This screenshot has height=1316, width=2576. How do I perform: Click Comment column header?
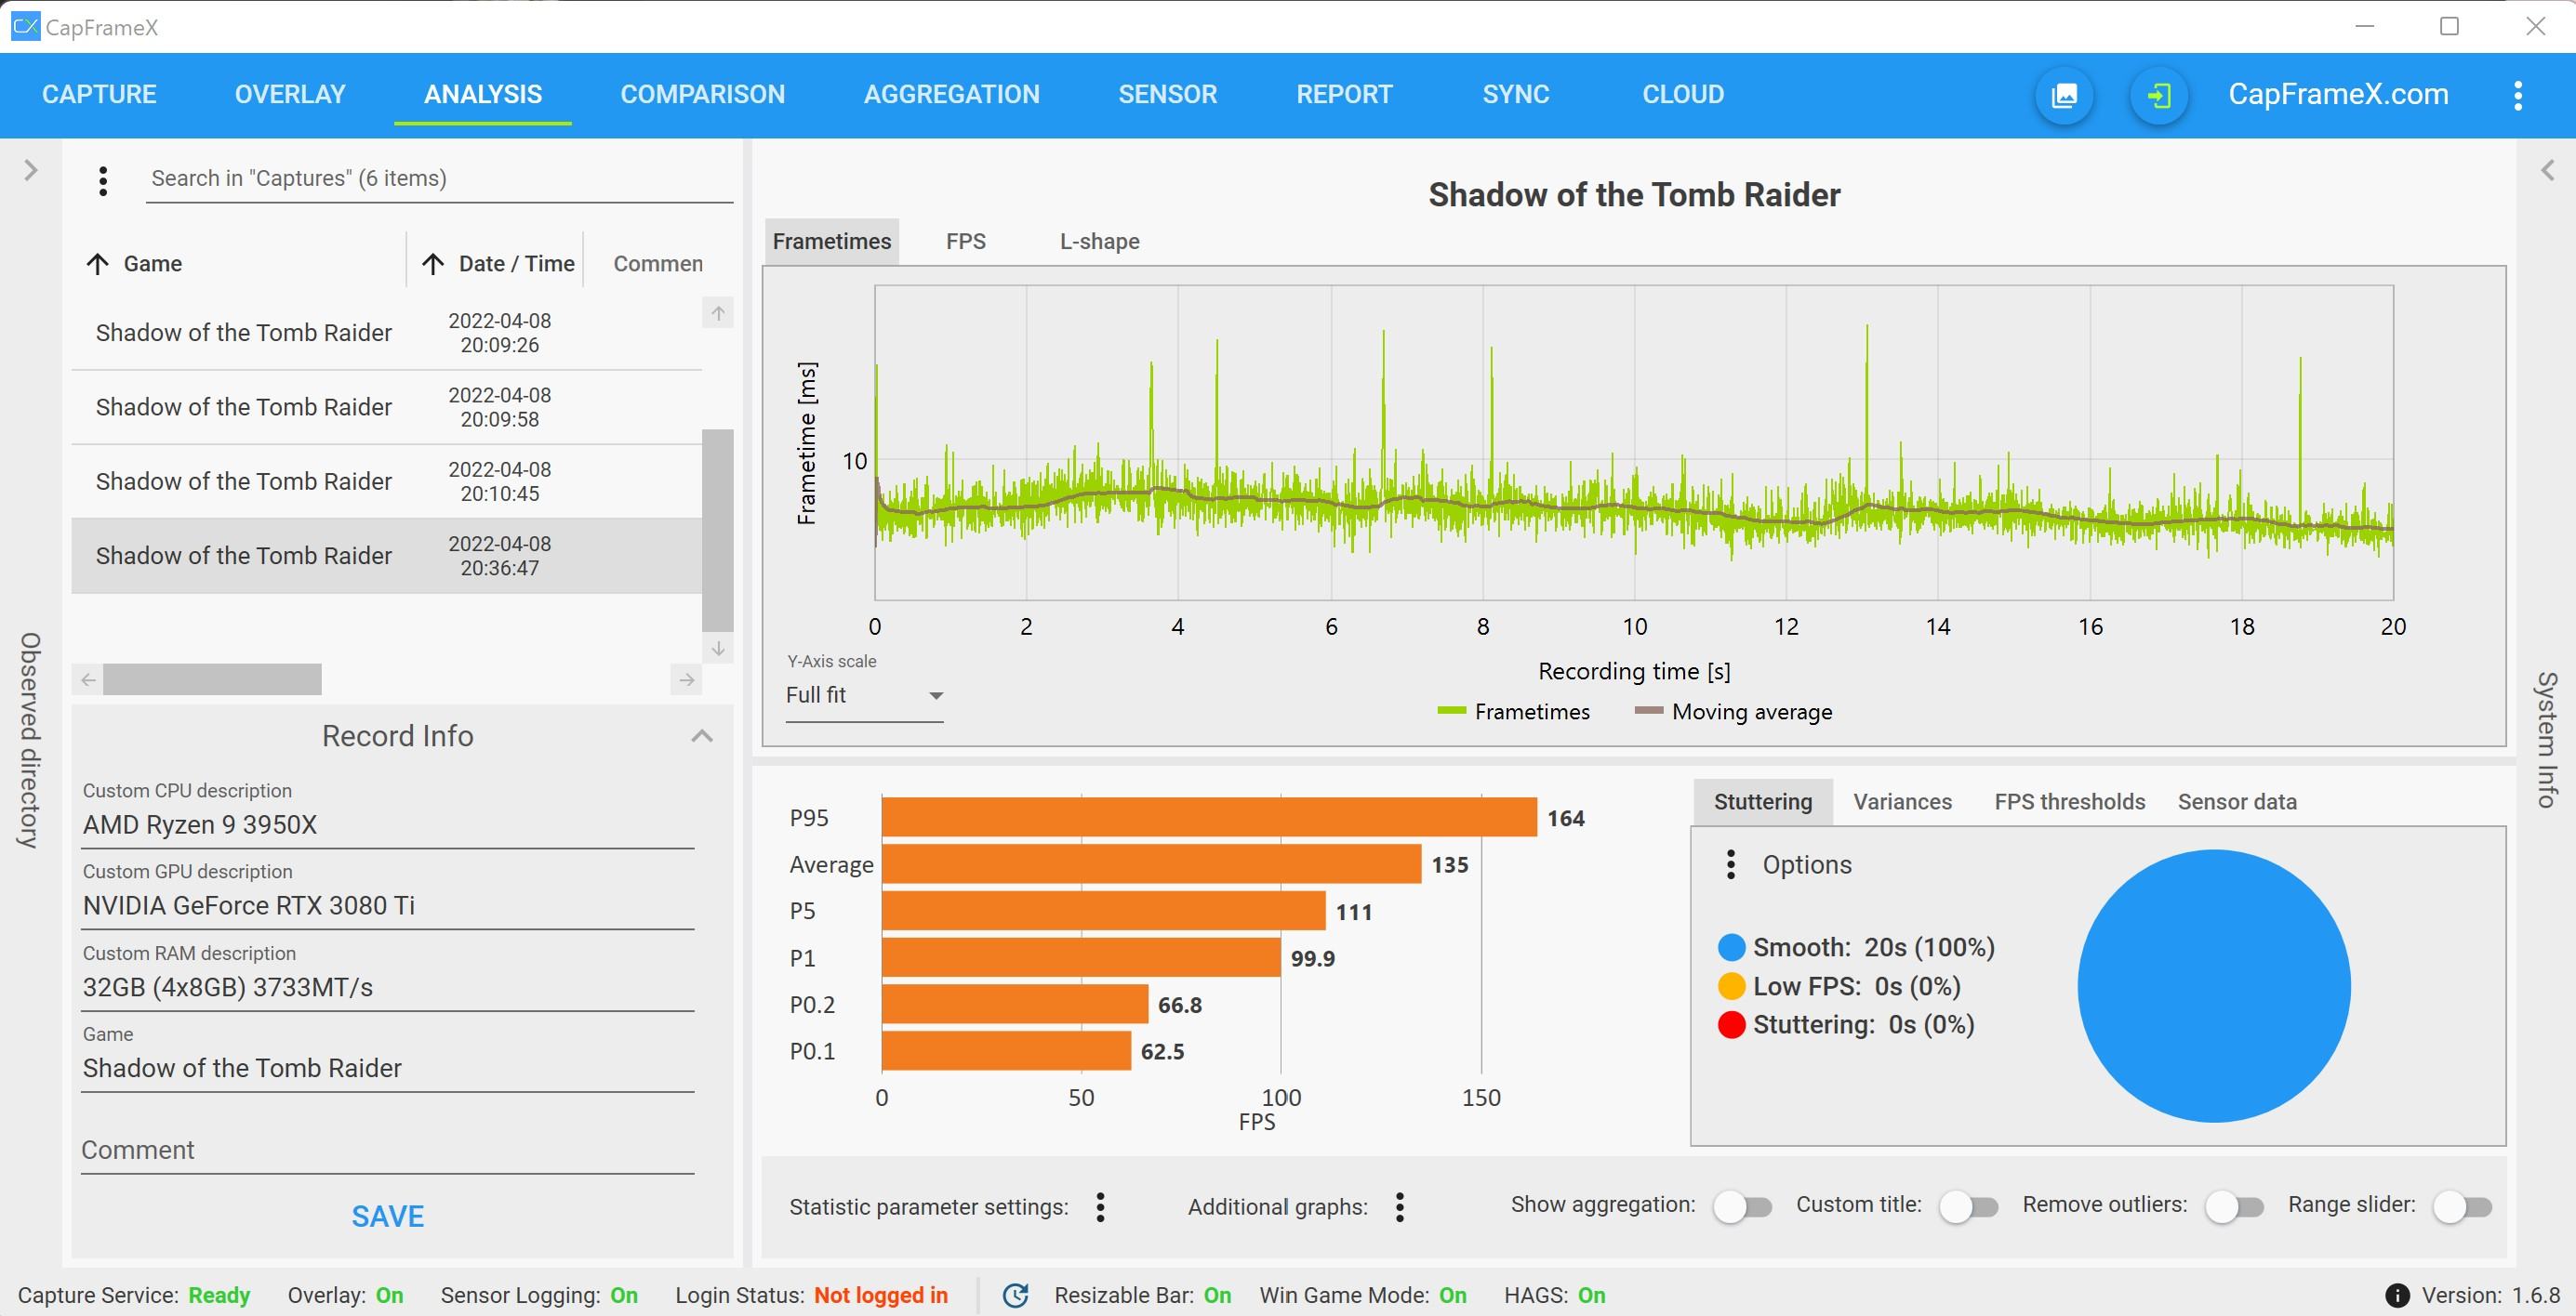click(x=658, y=264)
